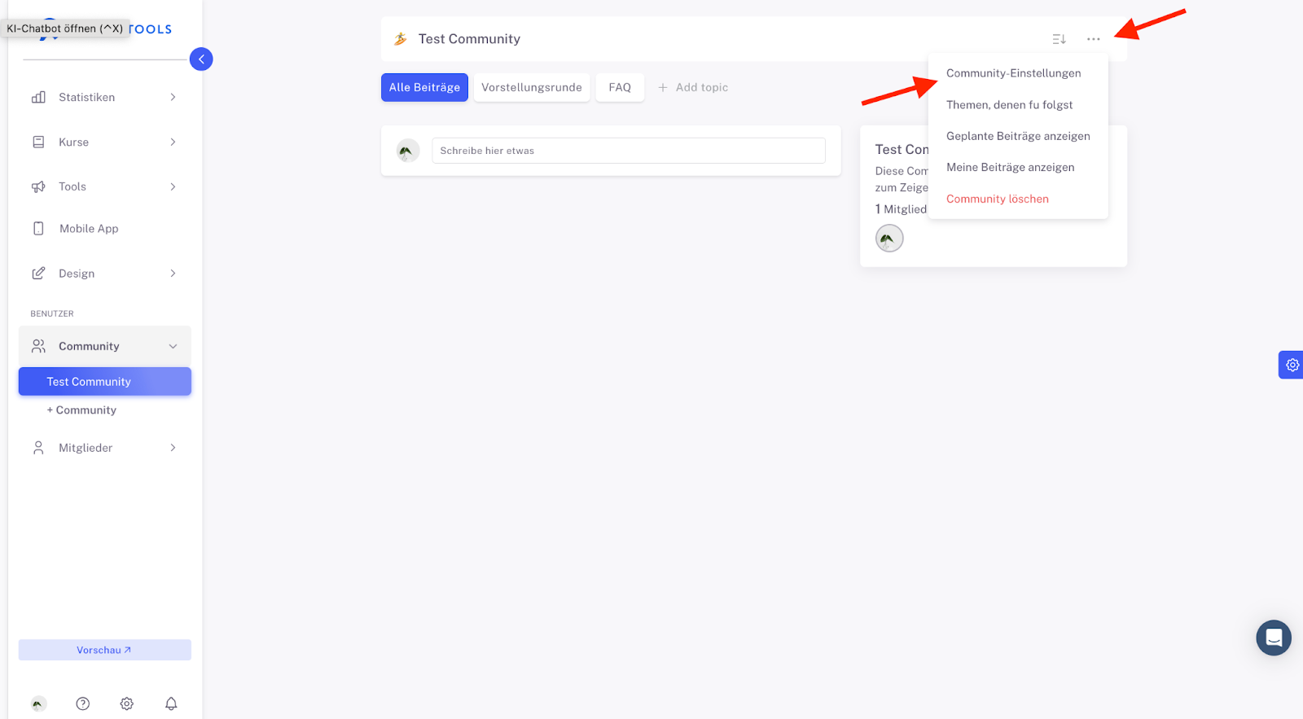Expand the Mitglieder sidebar section
Image resolution: width=1303 pixels, height=719 pixels.
point(104,448)
